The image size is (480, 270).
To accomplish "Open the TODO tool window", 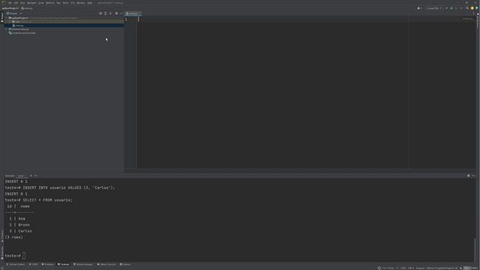I will pos(33,264).
